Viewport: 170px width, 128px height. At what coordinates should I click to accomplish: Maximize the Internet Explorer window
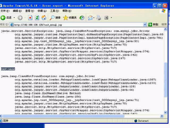point(160,6)
